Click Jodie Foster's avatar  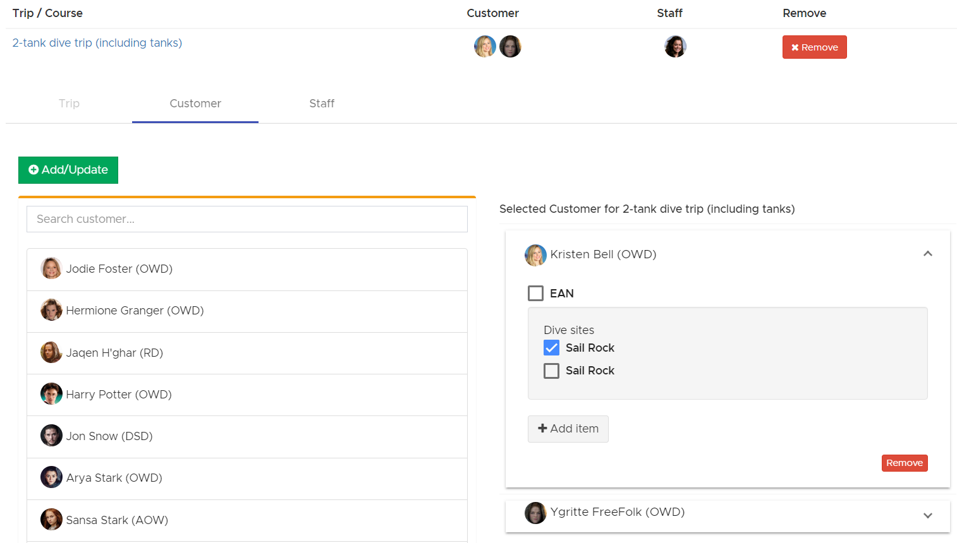pos(51,268)
